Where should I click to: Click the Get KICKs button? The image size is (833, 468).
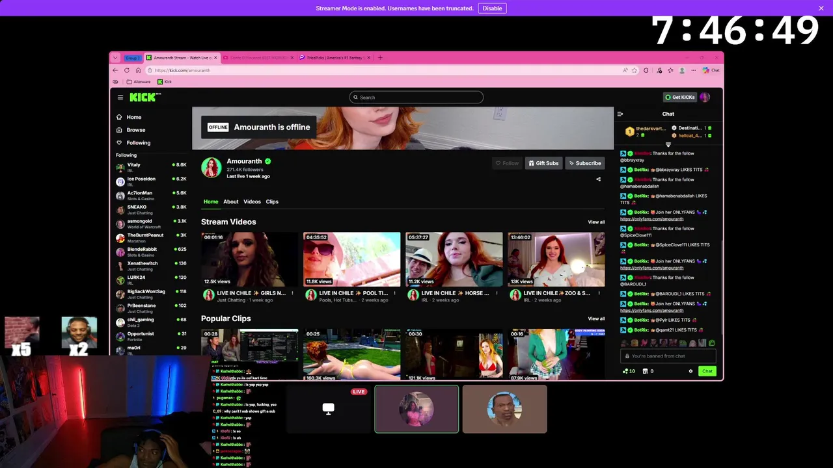click(x=680, y=97)
